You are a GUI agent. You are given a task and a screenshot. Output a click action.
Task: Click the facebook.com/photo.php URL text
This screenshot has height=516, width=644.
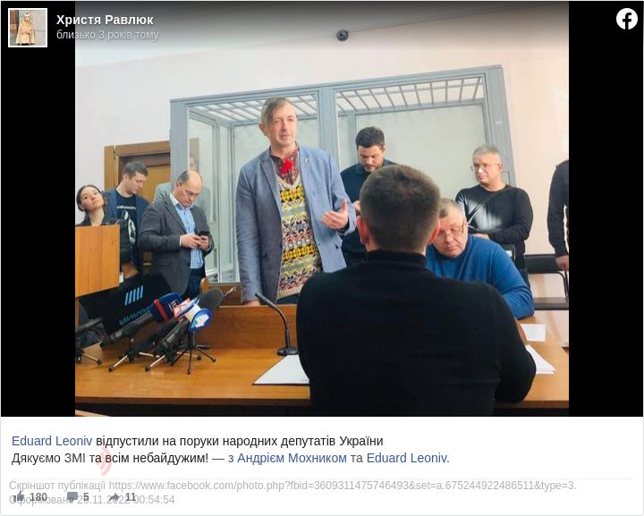[x=342, y=486]
